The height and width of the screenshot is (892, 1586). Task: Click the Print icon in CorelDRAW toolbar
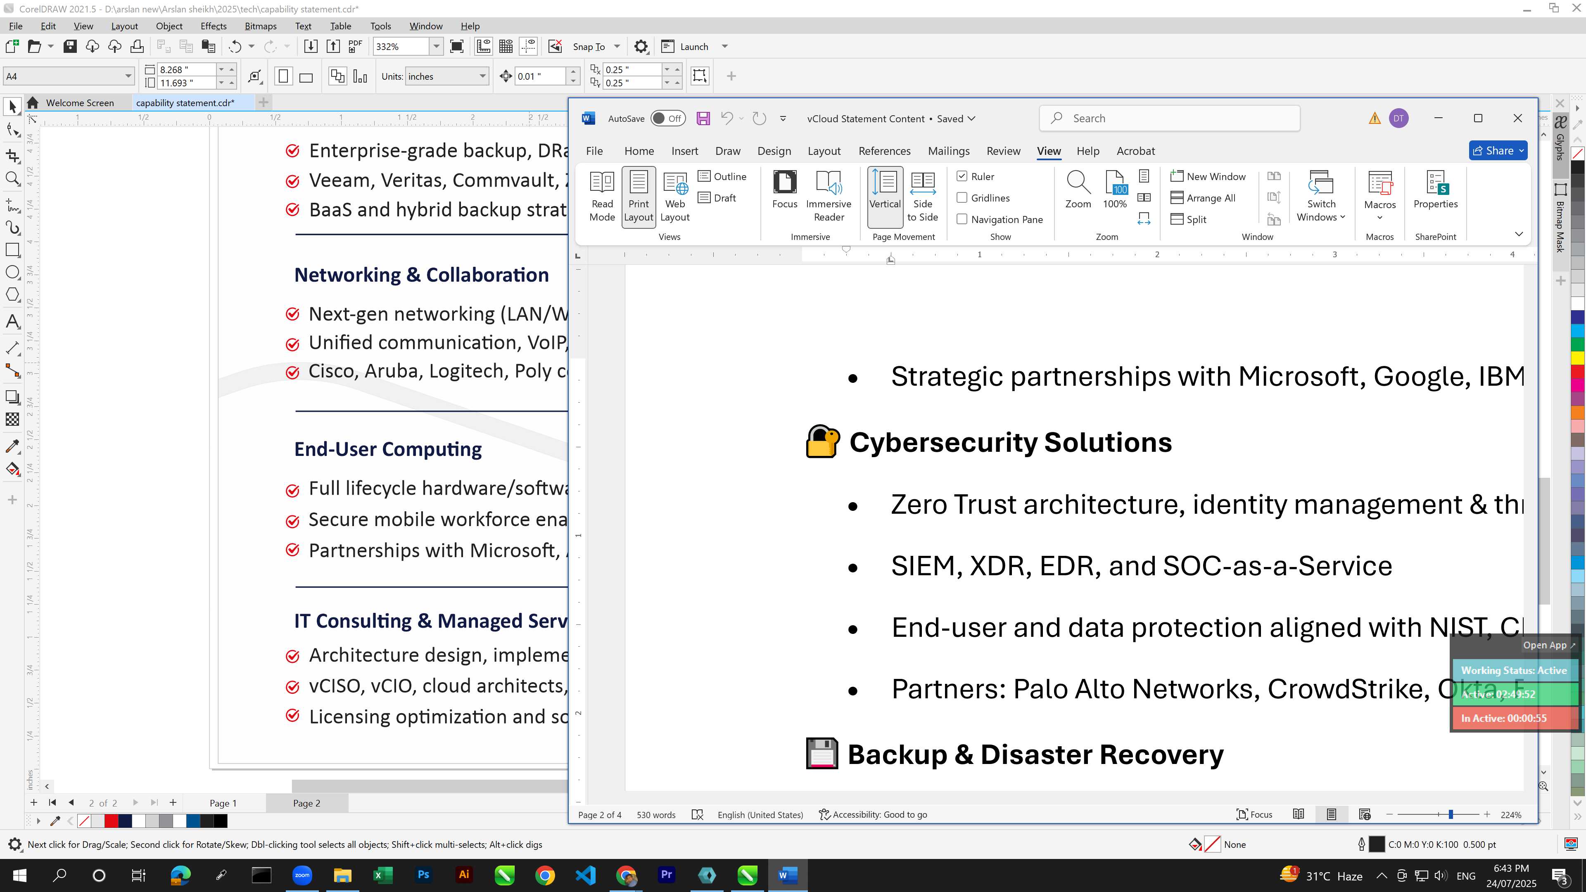pyautogui.click(x=137, y=46)
